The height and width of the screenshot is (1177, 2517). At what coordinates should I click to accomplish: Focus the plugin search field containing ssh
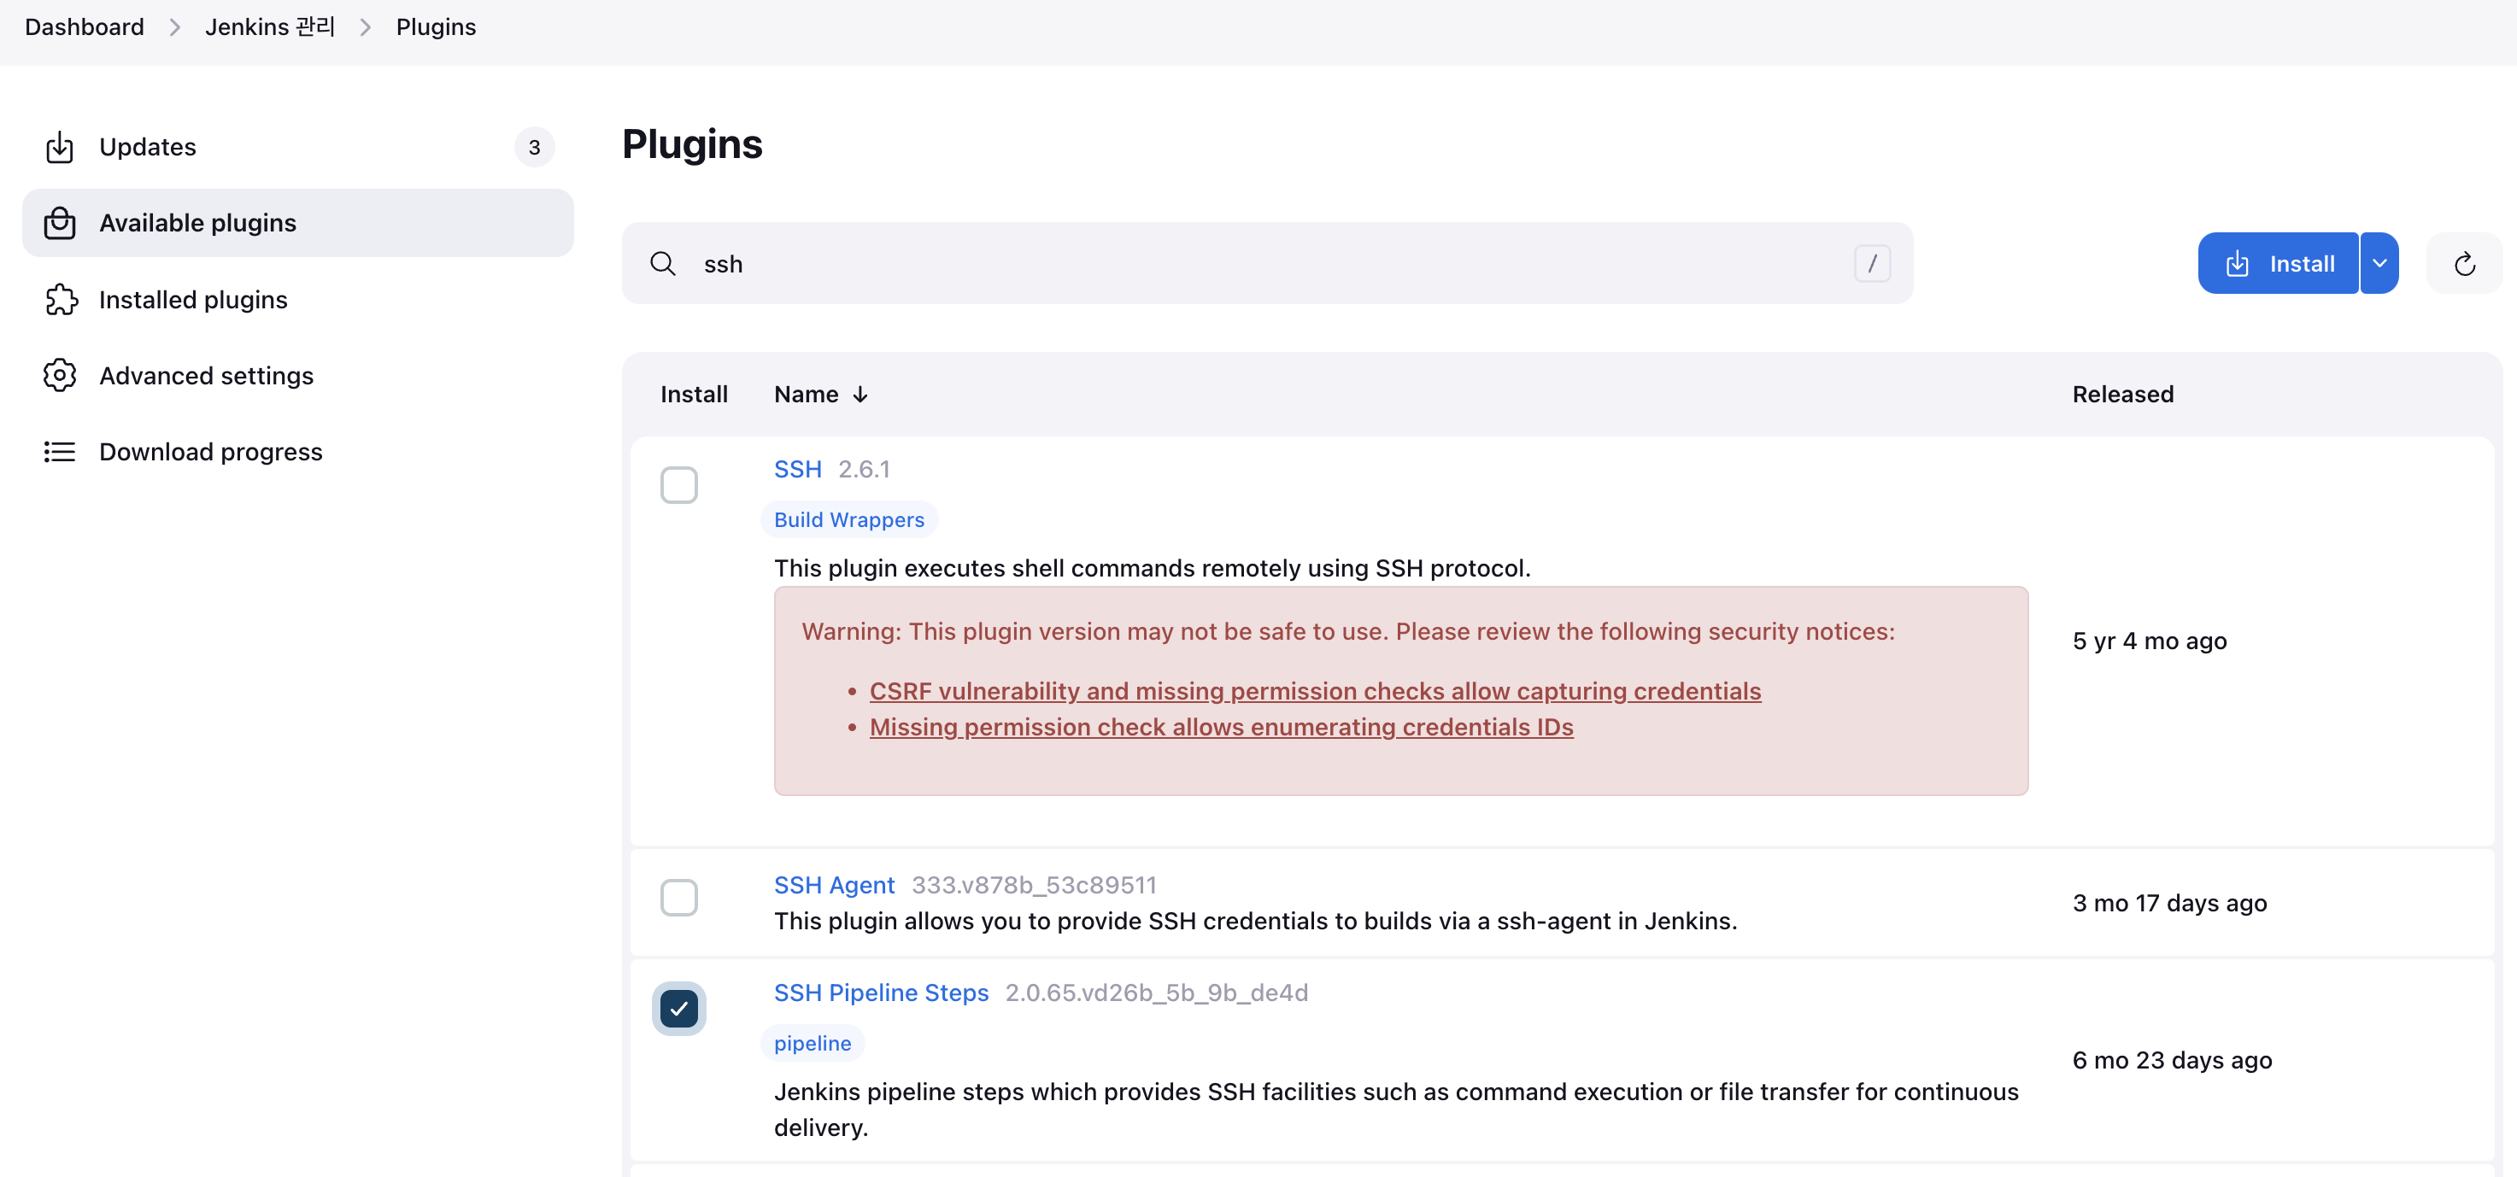point(1270,264)
